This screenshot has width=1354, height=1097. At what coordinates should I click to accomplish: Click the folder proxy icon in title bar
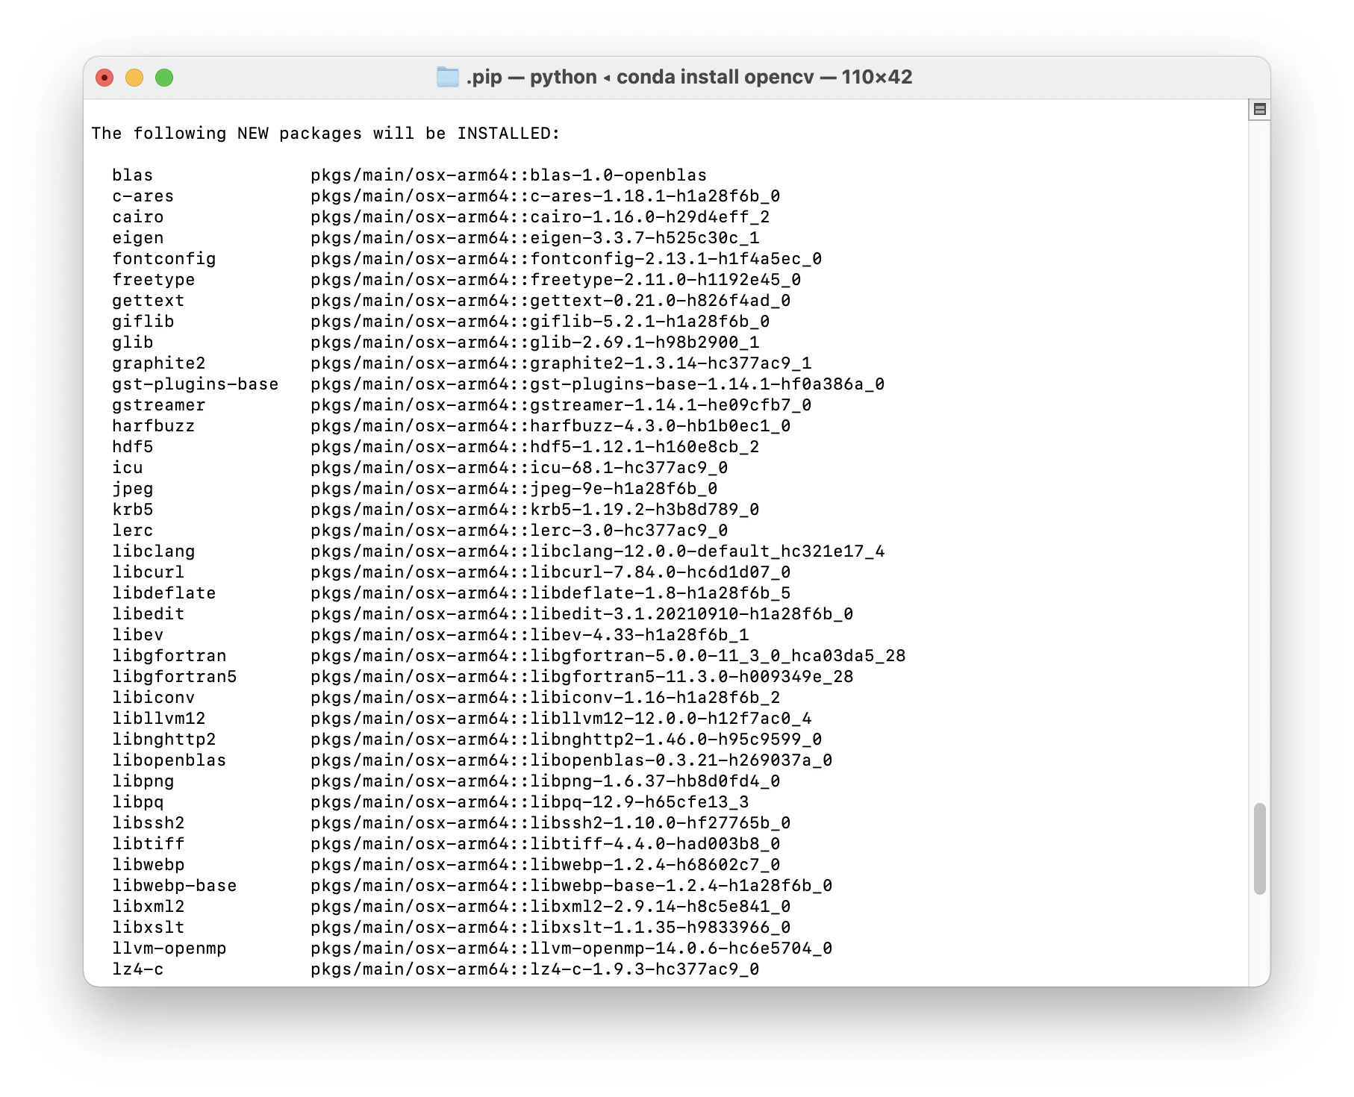[447, 77]
